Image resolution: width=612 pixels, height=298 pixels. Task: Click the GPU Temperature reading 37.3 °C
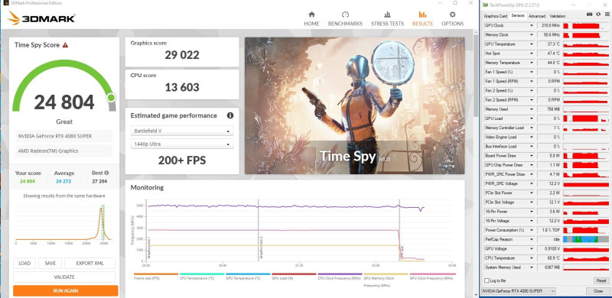(x=549, y=44)
